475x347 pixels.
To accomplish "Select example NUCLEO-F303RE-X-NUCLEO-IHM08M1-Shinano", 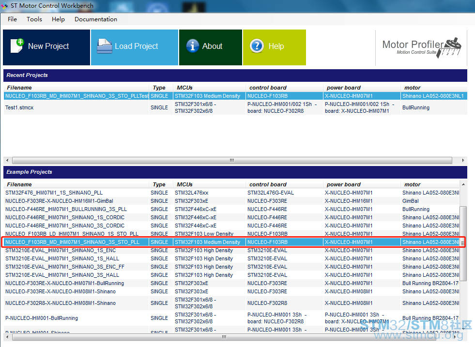I will pos(232,291).
